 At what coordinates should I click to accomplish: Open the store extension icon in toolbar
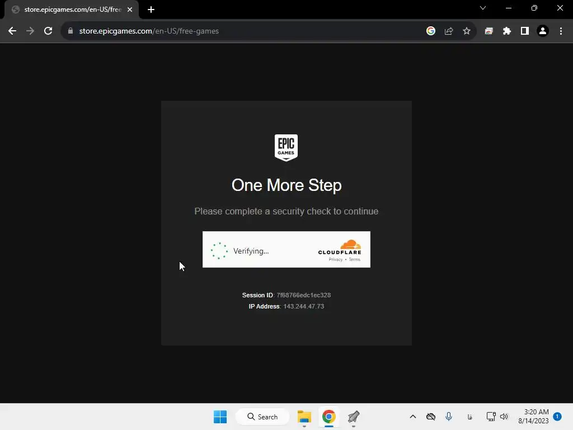point(489,31)
